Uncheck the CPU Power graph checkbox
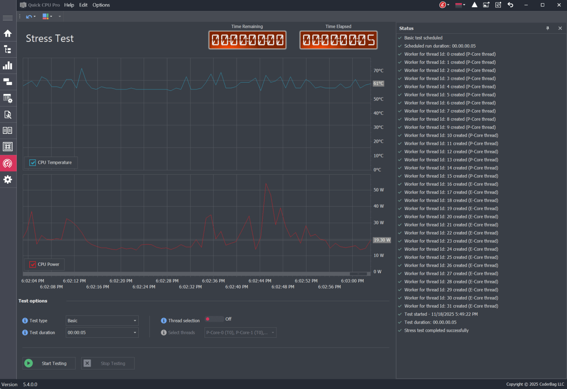Screen dimensions: 567x389 (x=32, y=264)
